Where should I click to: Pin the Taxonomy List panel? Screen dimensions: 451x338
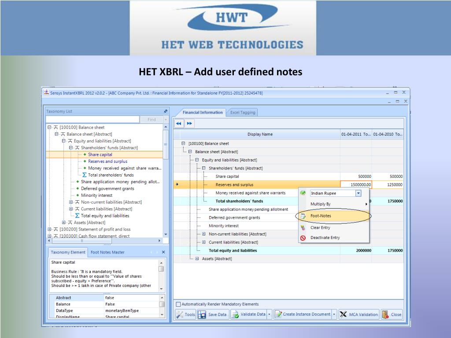click(166, 111)
